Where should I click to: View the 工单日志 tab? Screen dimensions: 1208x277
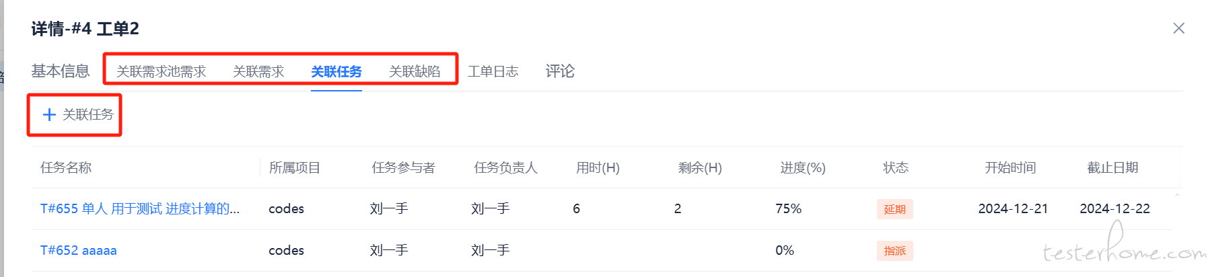click(x=493, y=71)
